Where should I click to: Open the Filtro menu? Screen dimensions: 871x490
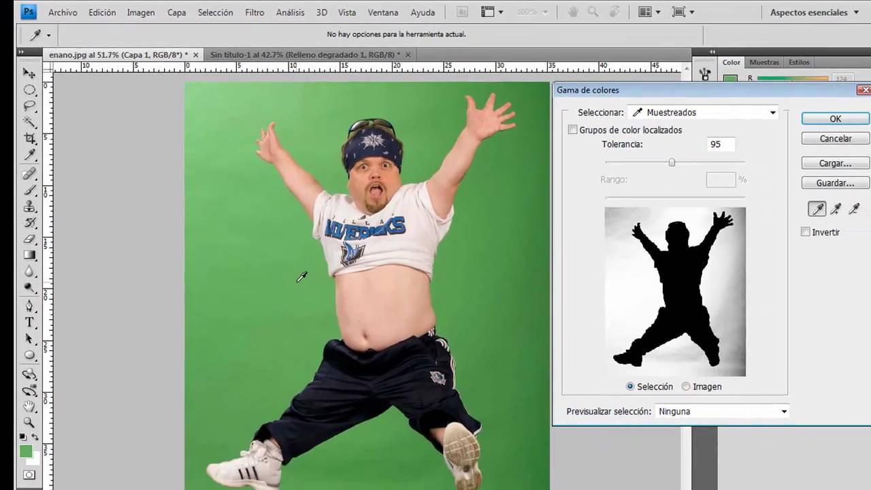254,12
